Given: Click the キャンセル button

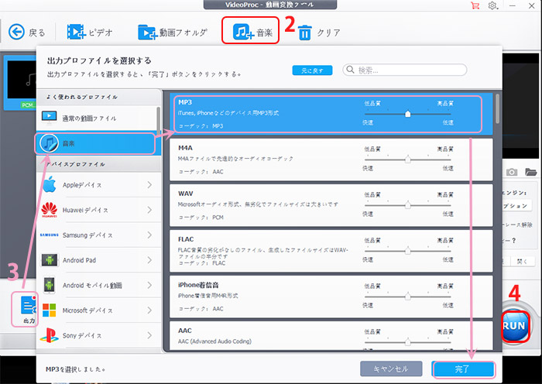Looking at the screenshot, I should (x=391, y=369).
